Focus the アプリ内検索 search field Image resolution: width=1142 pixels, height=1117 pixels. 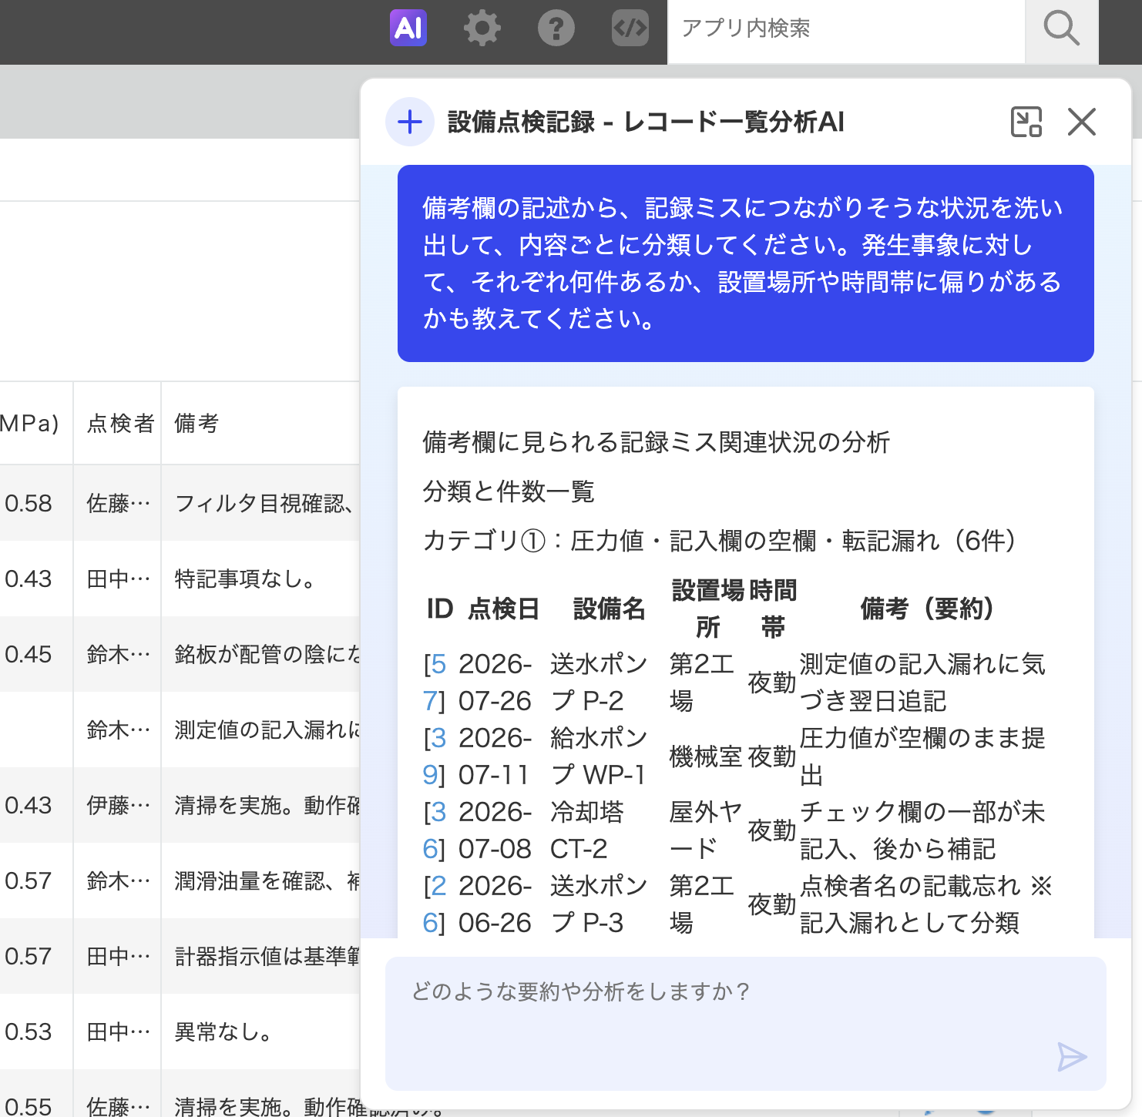(x=846, y=30)
